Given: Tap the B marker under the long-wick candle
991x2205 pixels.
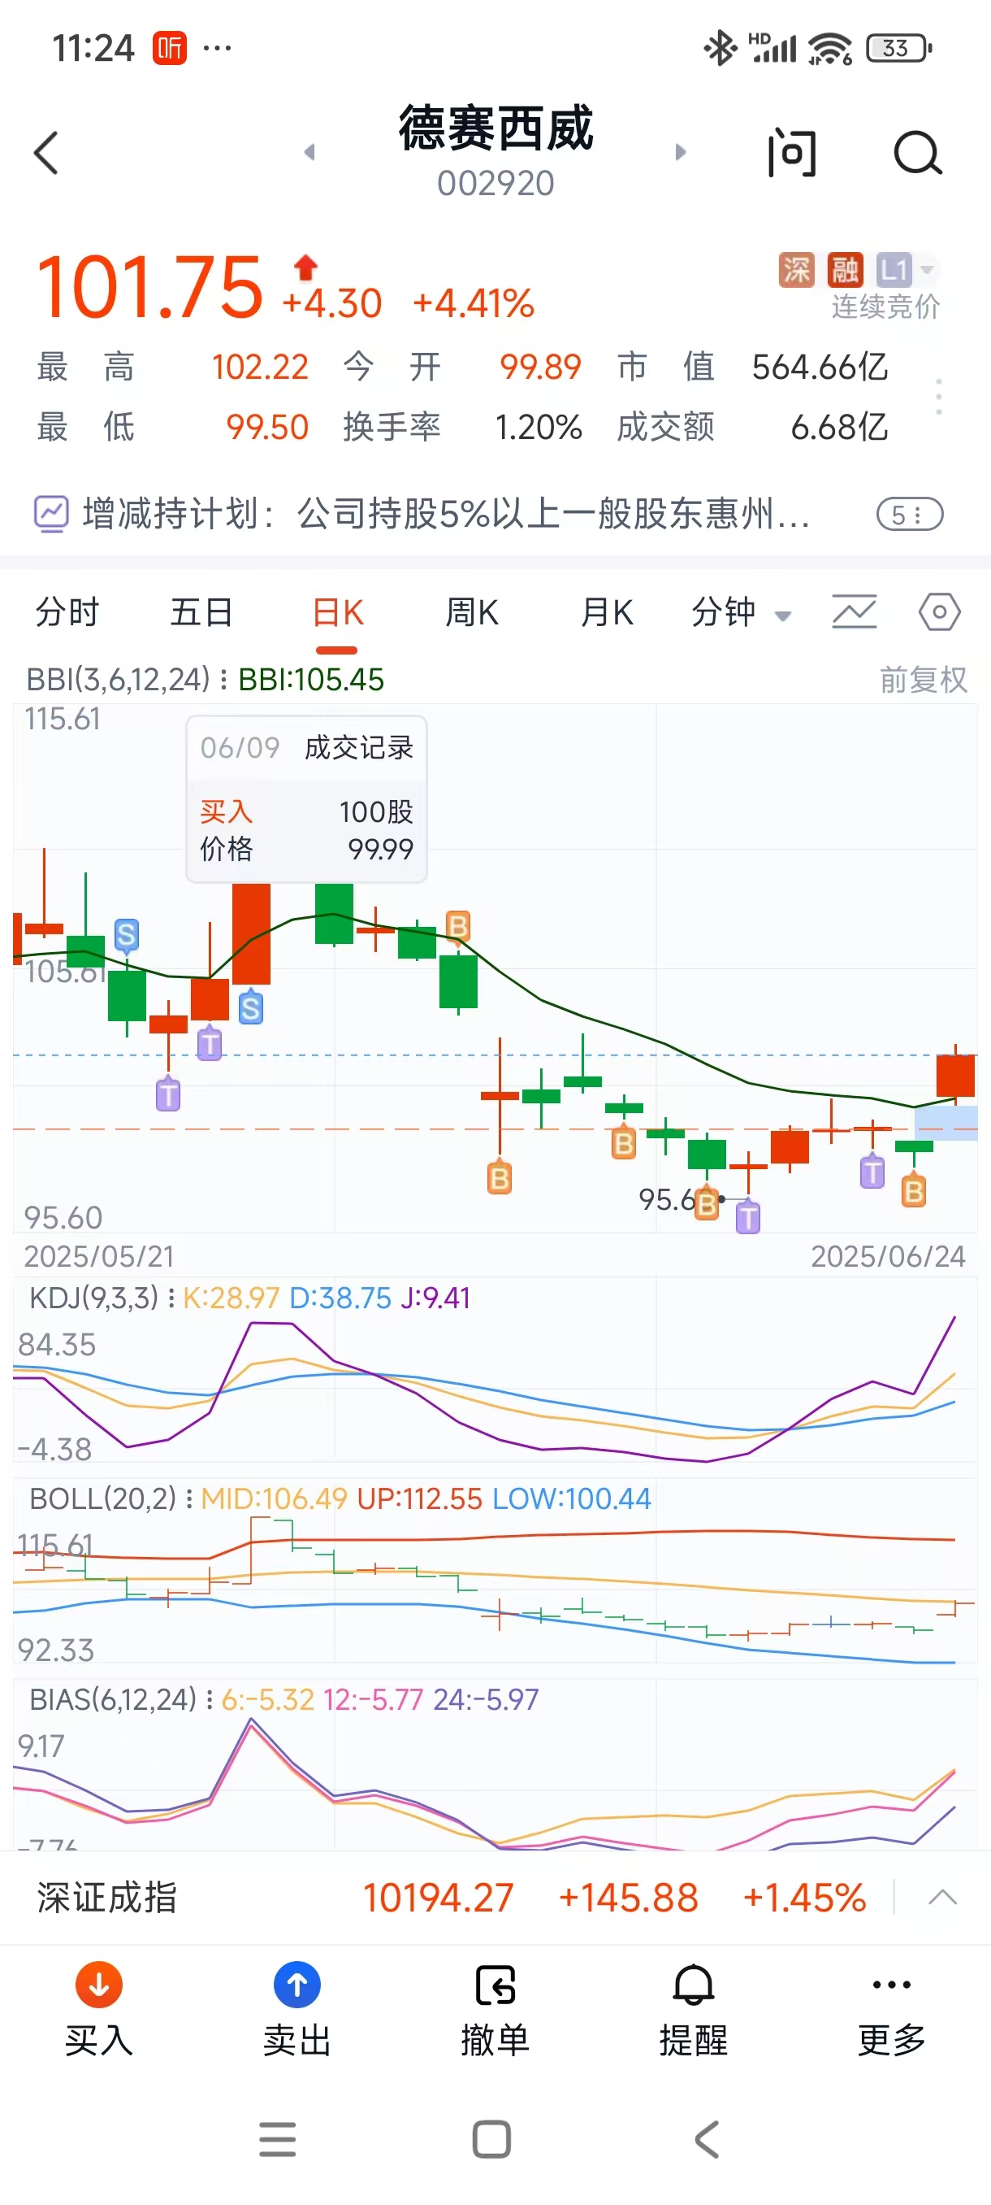Looking at the screenshot, I should tap(500, 1178).
